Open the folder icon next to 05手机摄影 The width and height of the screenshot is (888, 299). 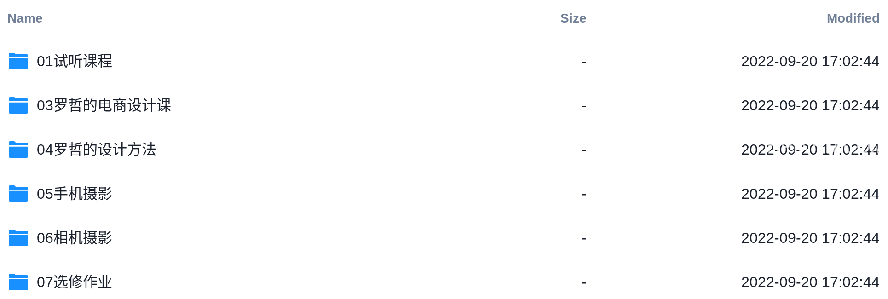(18, 194)
